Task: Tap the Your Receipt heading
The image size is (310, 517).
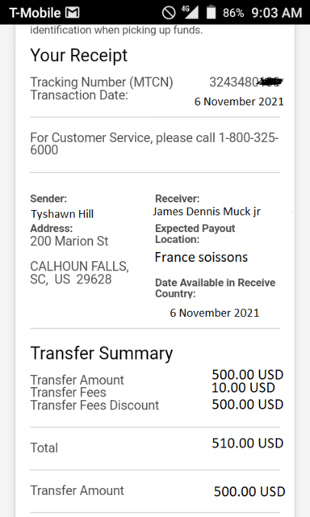Action: point(79,55)
